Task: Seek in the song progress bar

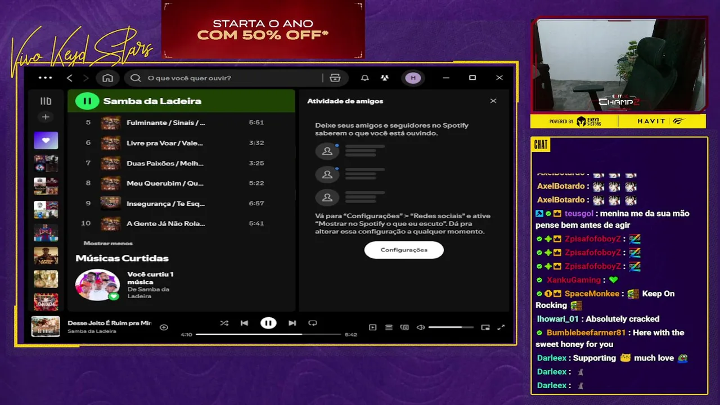Action: click(268, 334)
